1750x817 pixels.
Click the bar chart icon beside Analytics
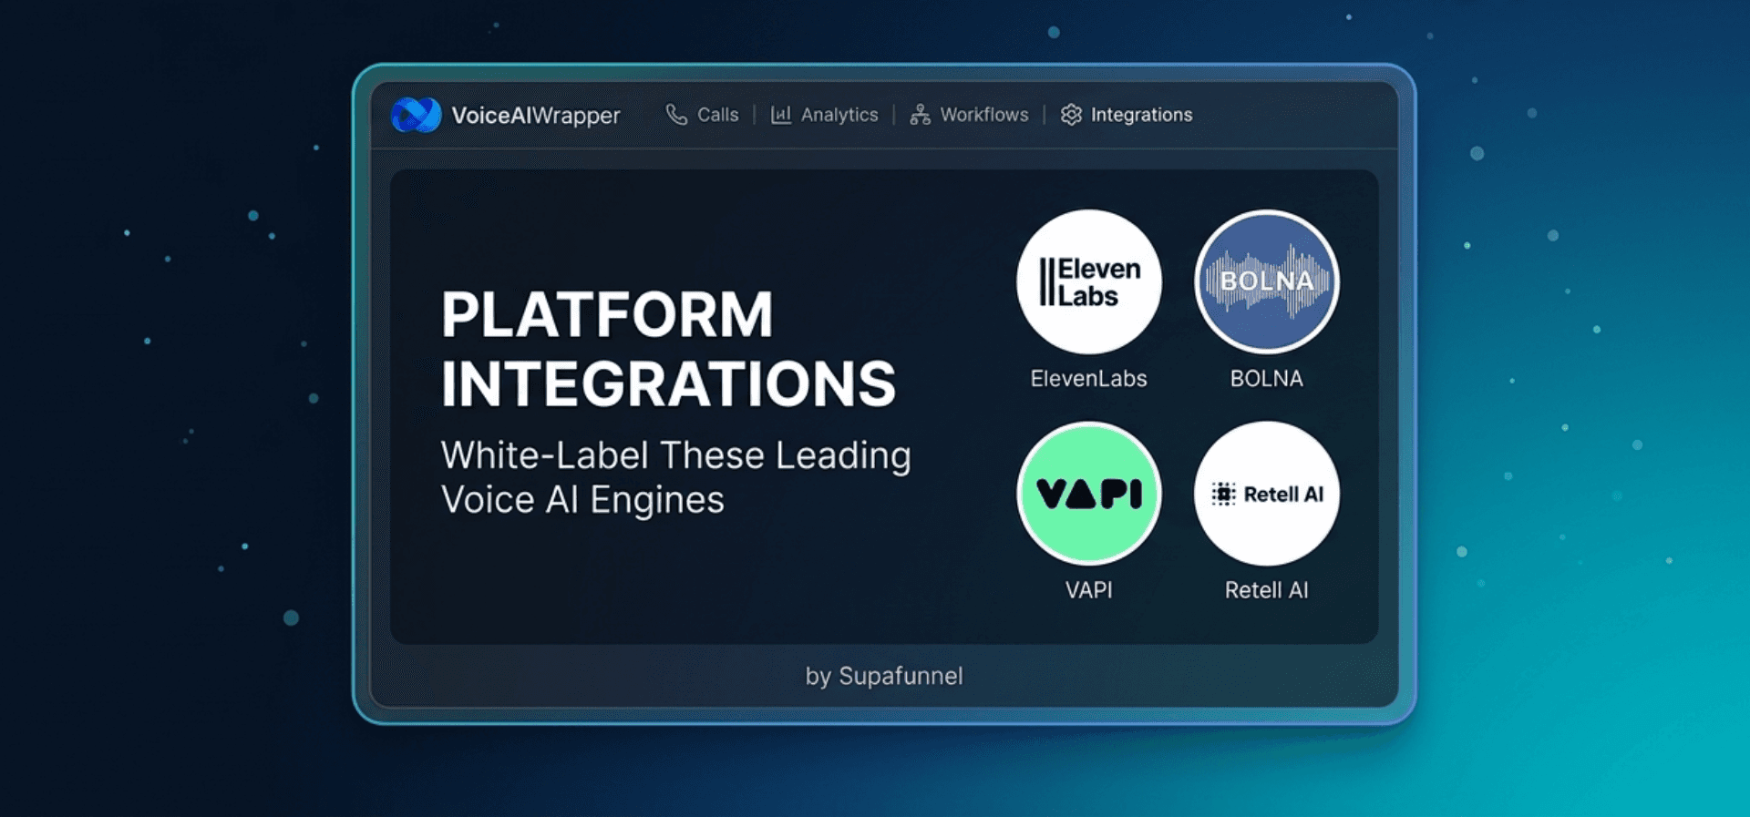[x=781, y=115]
